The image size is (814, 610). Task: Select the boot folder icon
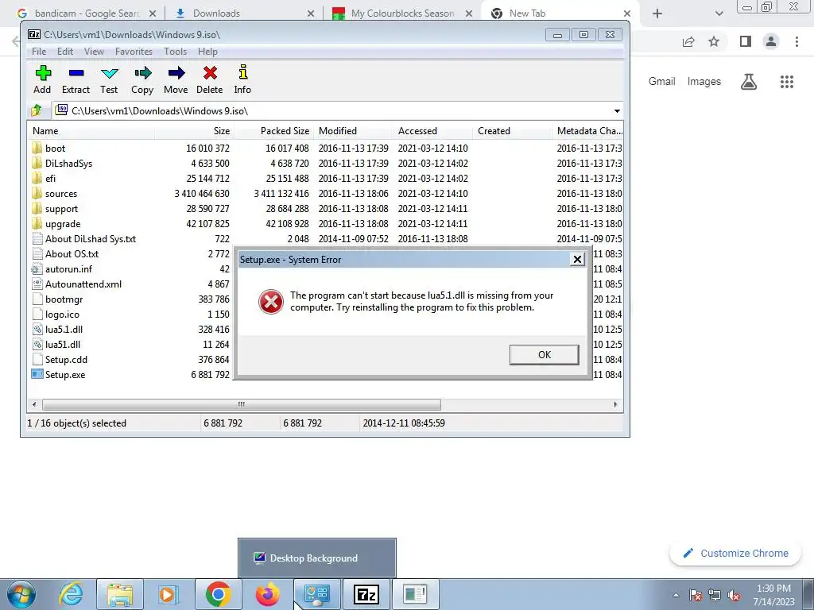click(x=37, y=148)
